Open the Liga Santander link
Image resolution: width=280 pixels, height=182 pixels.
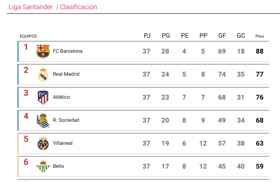[x=31, y=7]
